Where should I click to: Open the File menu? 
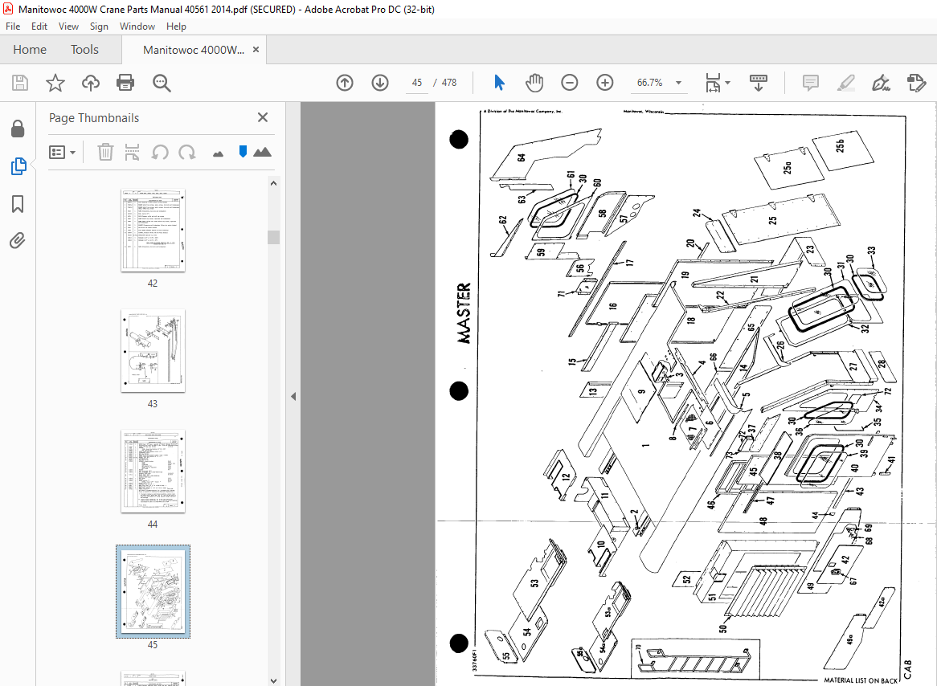[x=13, y=27]
